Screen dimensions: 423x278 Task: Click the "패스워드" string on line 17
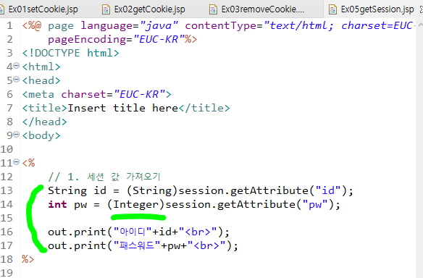pos(138,245)
